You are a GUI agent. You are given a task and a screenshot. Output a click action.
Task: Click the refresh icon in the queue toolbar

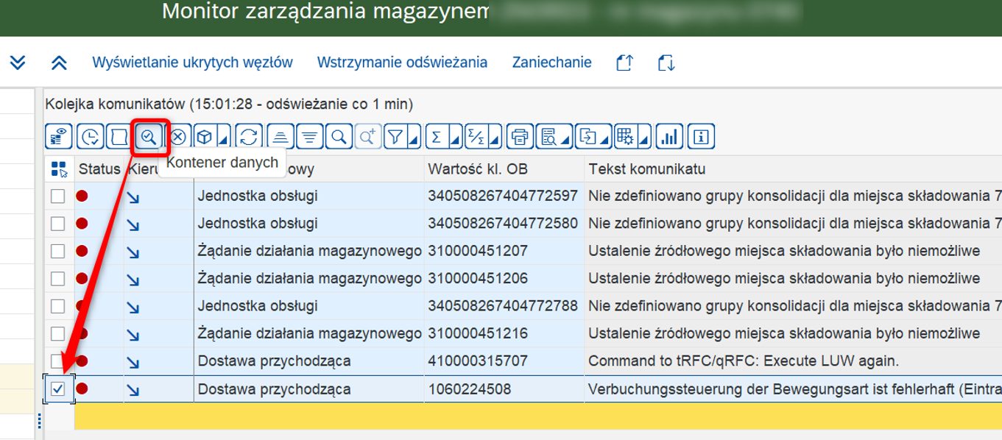(x=249, y=137)
